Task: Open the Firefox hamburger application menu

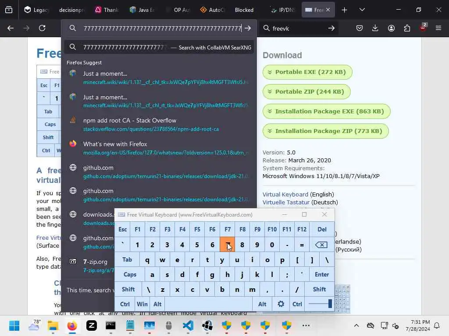Action: point(438,28)
